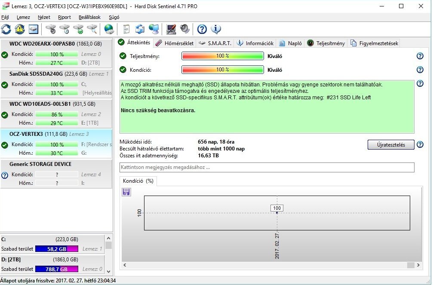This screenshot has height=285, width=433.
Task: Click the 'több mint 1000 nap' lifetime value
Action: click(x=221, y=149)
